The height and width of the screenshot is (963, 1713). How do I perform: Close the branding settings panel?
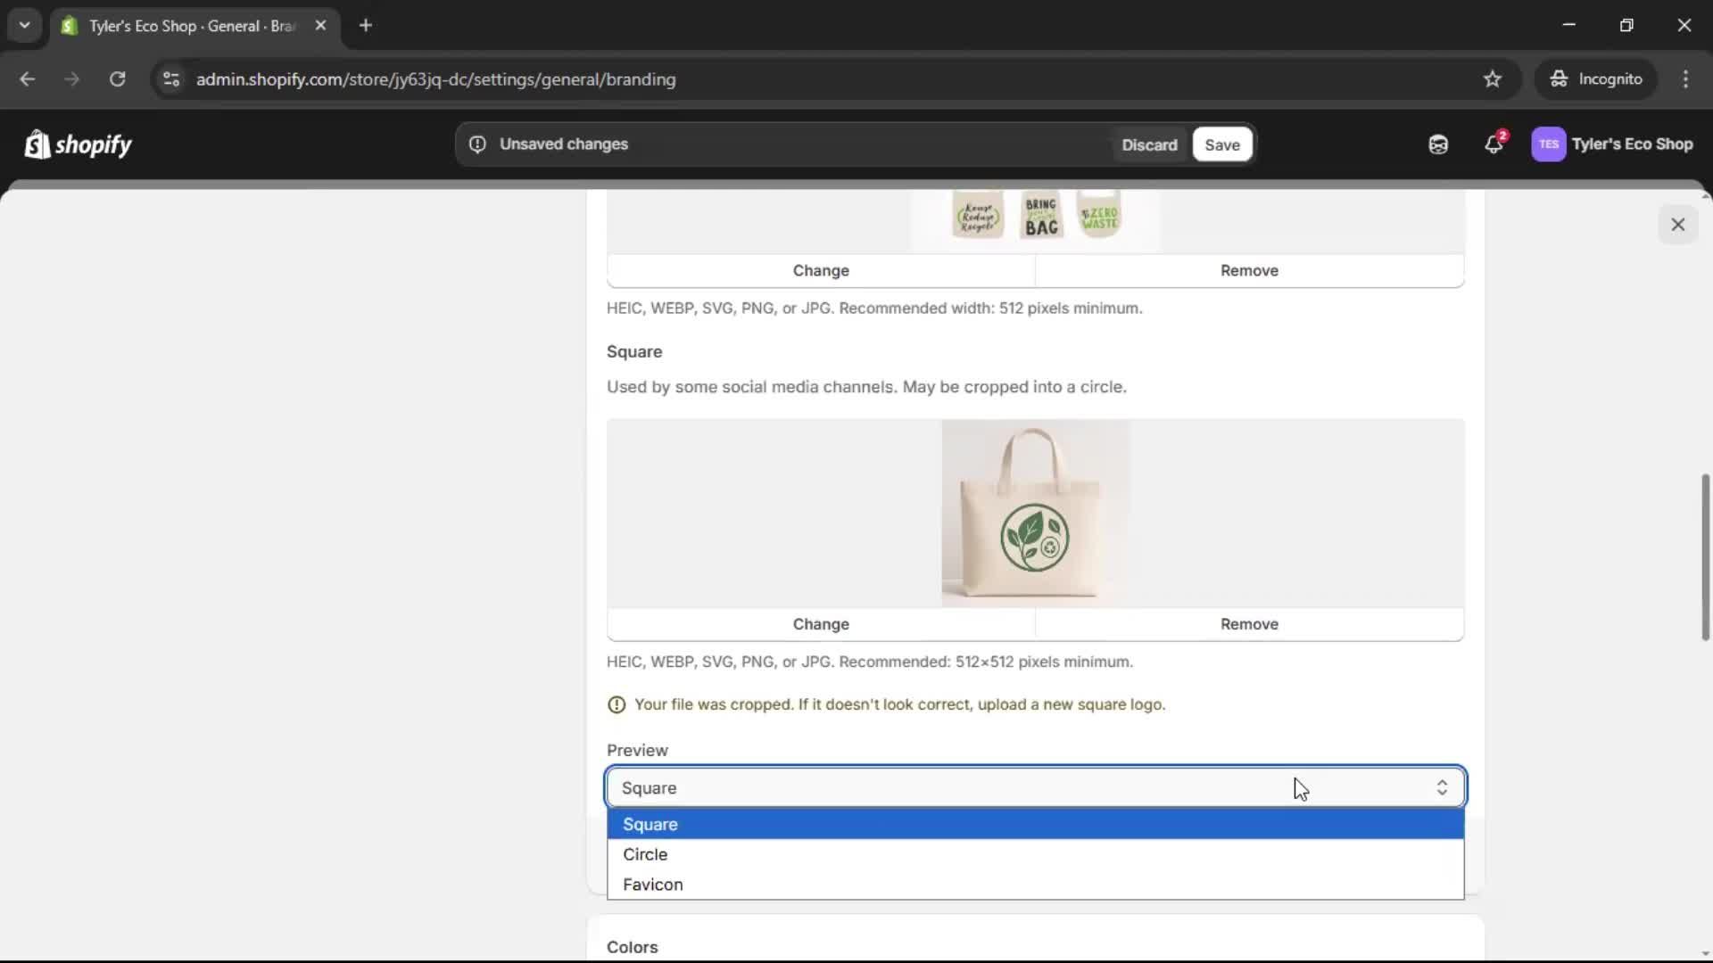coord(1678,224)
